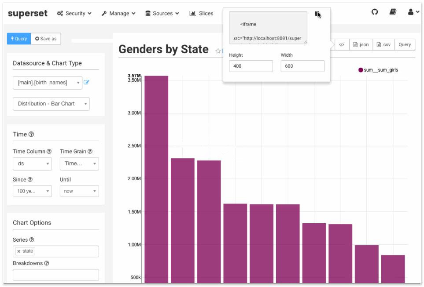The image size is (424, 287).
Task: Click the Datasource & Chart Type heading
Action: coord(47,63)
